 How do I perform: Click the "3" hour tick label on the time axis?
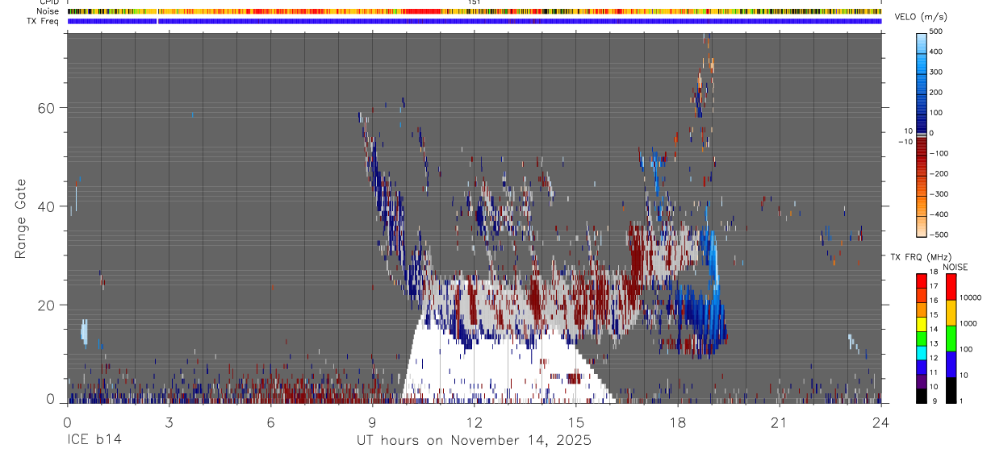point(169,422)
